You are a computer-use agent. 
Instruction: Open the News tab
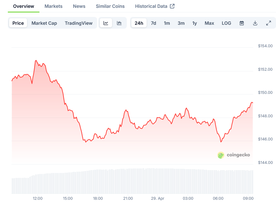79,6
